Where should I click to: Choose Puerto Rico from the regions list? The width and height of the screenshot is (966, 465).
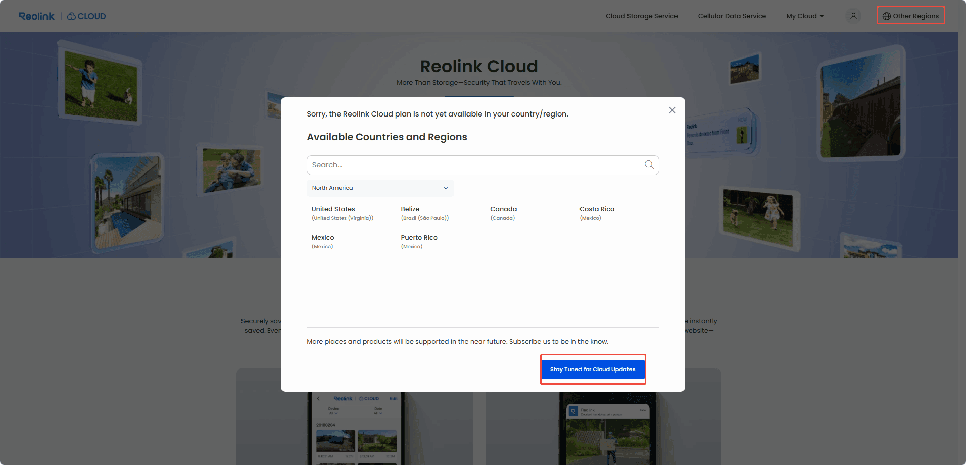click(x=419, y=237)
